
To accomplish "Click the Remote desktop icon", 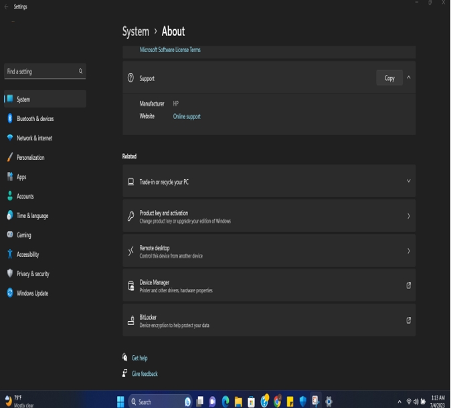I will [131, 251].
